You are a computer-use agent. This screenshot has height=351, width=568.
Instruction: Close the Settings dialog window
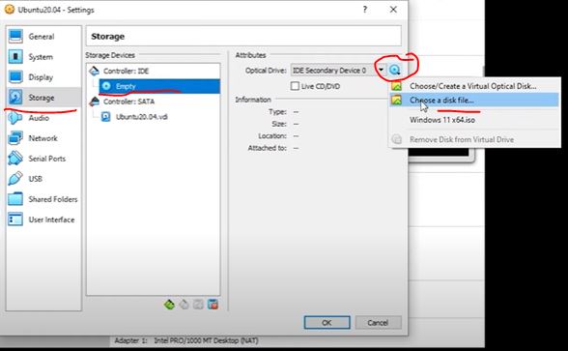[393, 10]
